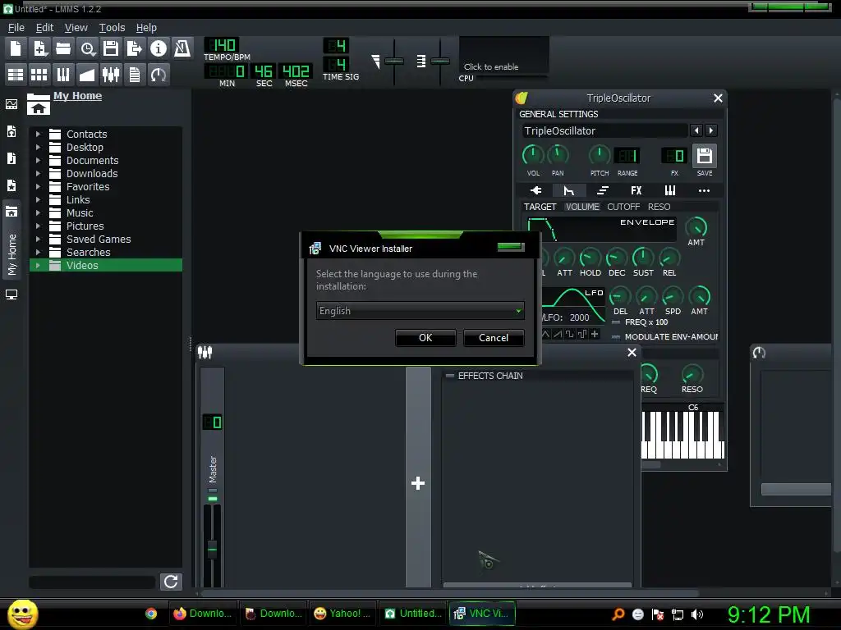Screen dimensions: 841x630
Task: Select the My Home sidebar tab
Action: tap(11, 240)
